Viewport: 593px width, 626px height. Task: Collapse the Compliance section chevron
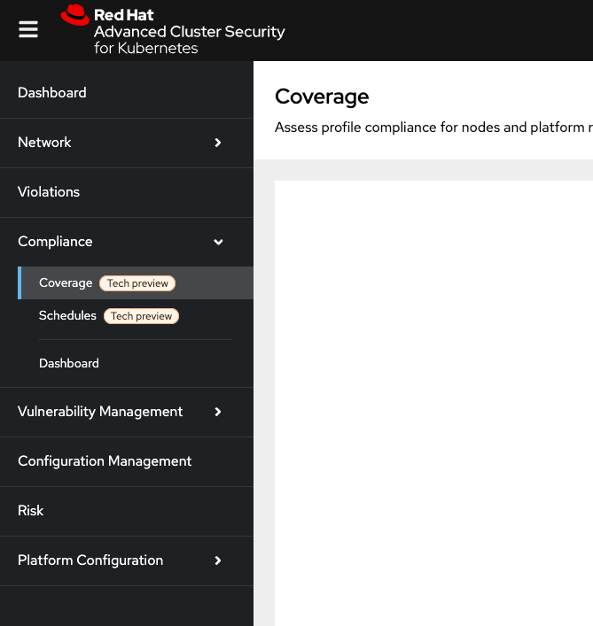click(x=218, y=242)
